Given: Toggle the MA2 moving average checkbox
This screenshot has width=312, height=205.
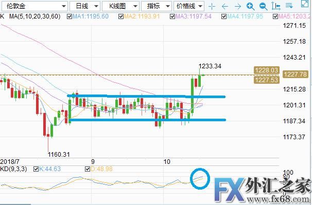Looking at the screenshot, I should tap(121, 16).
